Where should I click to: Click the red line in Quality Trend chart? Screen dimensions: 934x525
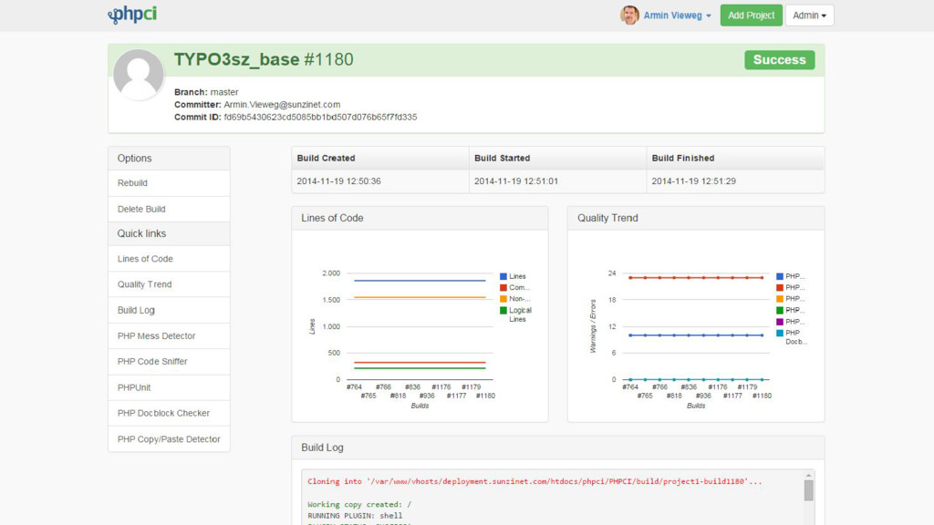pos(696,277)
